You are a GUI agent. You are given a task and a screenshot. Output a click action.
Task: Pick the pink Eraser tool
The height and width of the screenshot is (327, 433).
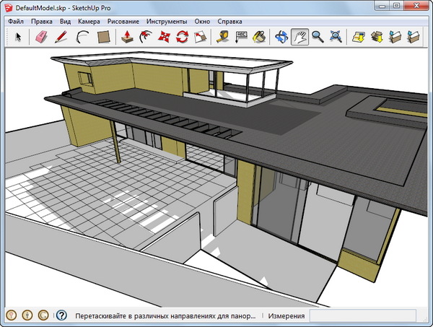click(x=41, y=38)
